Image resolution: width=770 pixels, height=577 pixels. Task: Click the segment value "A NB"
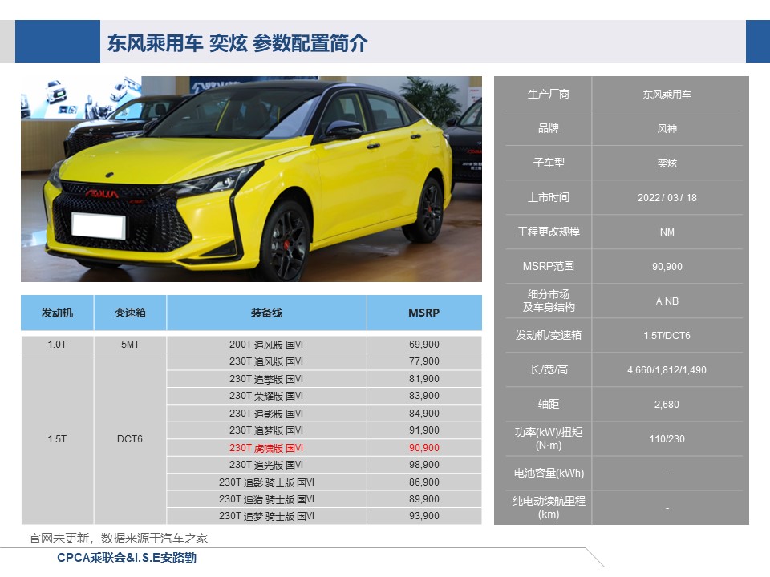[667, 301]
